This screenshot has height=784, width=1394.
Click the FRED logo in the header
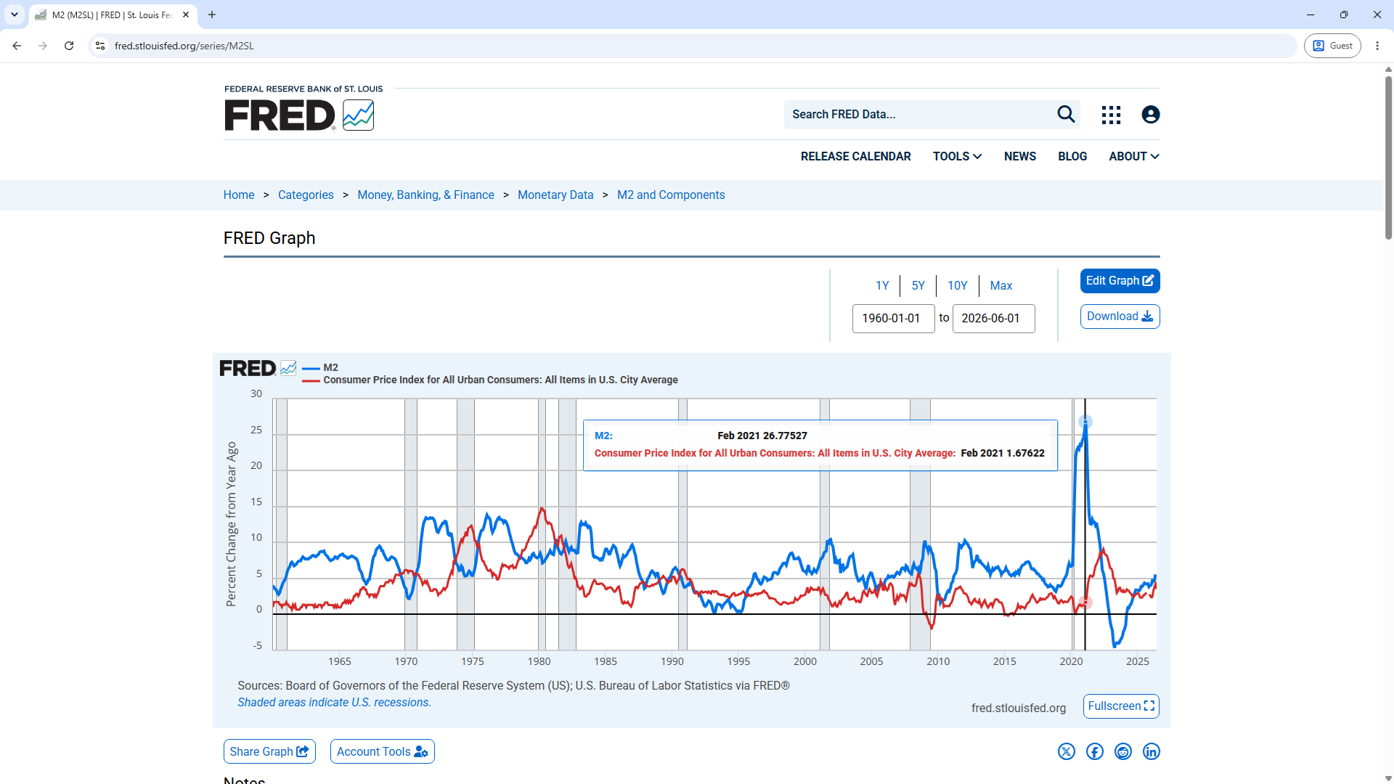[x=299, y=115]
